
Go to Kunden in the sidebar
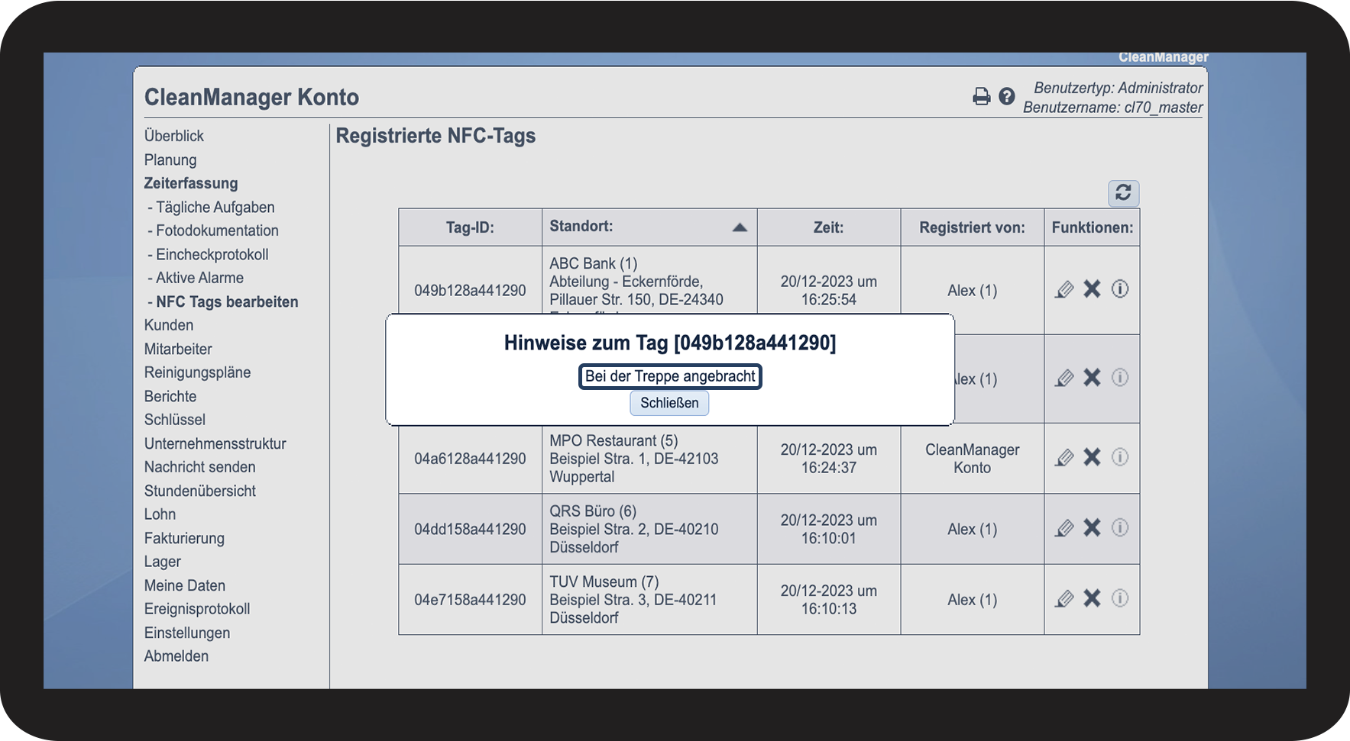coord(169,325)
